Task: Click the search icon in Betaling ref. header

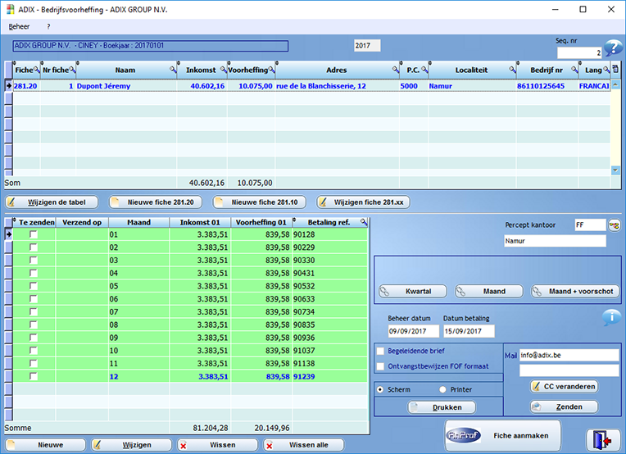Action: [363, 222]
